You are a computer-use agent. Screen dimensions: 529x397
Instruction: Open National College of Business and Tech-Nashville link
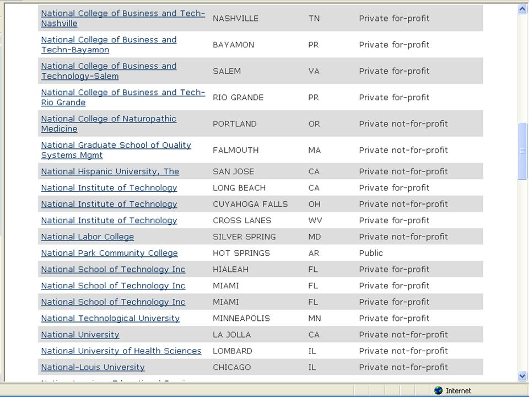coord(123,18)
